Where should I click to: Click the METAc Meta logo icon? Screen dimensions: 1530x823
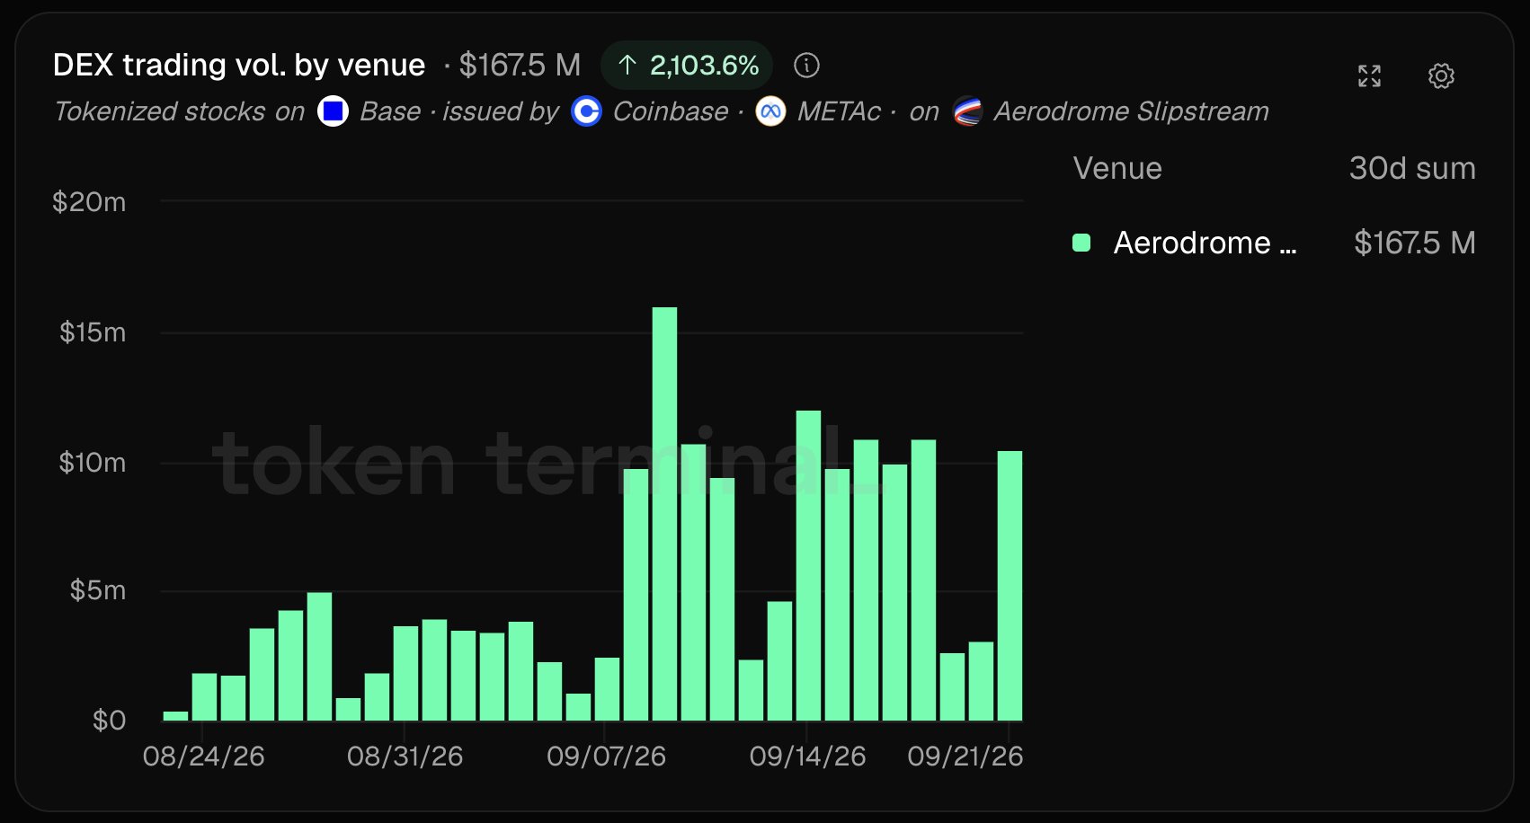coord(771,111)
